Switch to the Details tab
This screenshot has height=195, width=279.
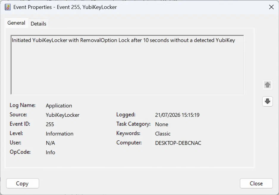click(38, 24)
